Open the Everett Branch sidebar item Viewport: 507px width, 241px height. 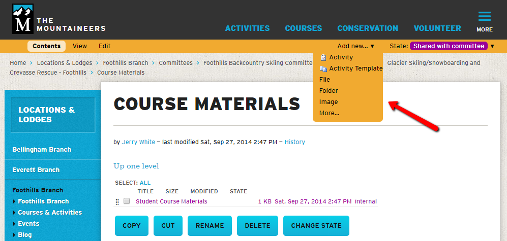(36, 170)
